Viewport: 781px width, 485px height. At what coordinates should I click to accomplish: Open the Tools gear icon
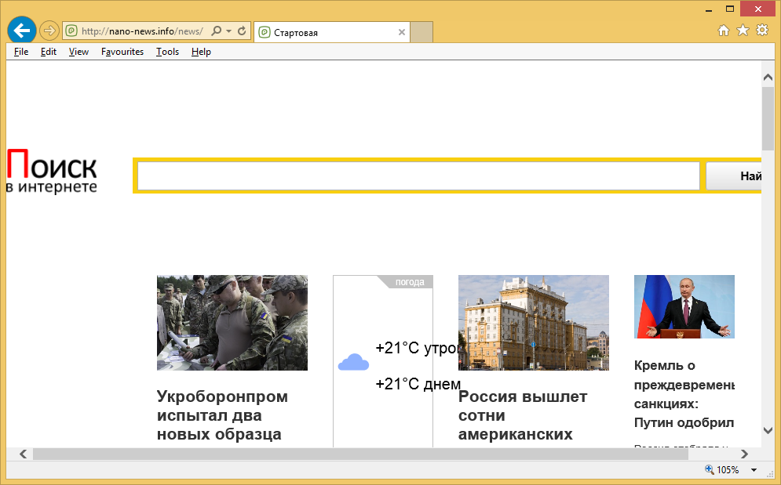pyautogui.click(x=762, y=31)
